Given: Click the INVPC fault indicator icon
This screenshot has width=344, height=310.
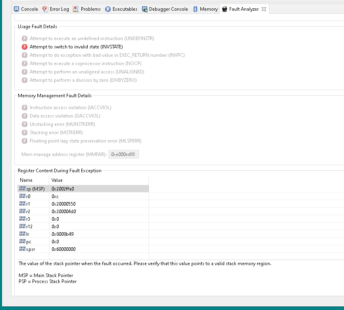Looking at the screenshot, I should click(25, 55).
